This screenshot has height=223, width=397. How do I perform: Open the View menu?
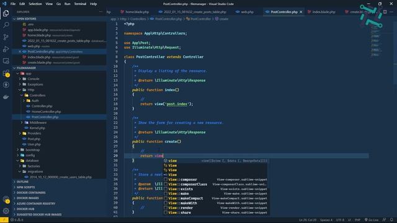pos(49,4)
